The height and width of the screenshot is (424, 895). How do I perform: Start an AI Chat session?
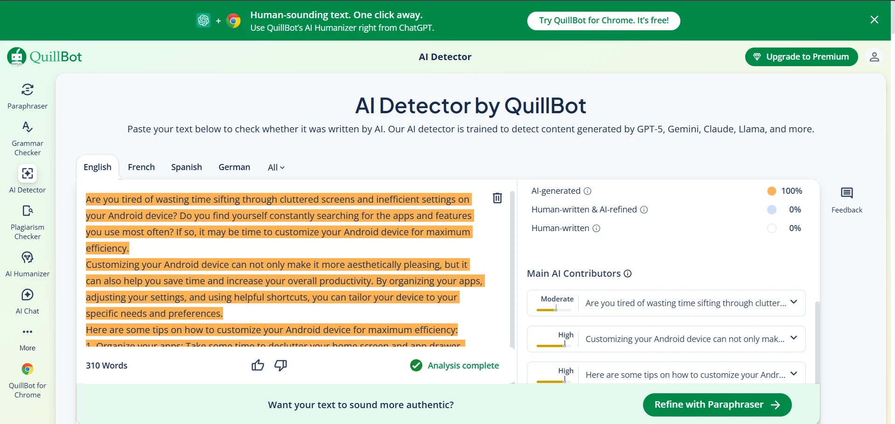pyautogui.click(x=27, y=301)
